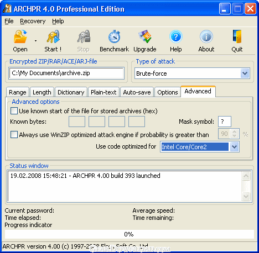Viewport: 259px width, 253px height.
Task: Click the encrypted archive file path field
Action: (x=66, y=73)
